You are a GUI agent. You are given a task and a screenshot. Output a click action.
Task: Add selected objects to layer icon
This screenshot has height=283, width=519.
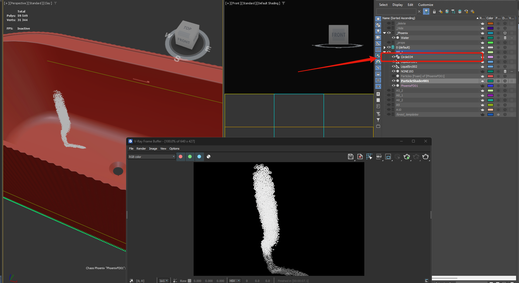coord(447,11)
